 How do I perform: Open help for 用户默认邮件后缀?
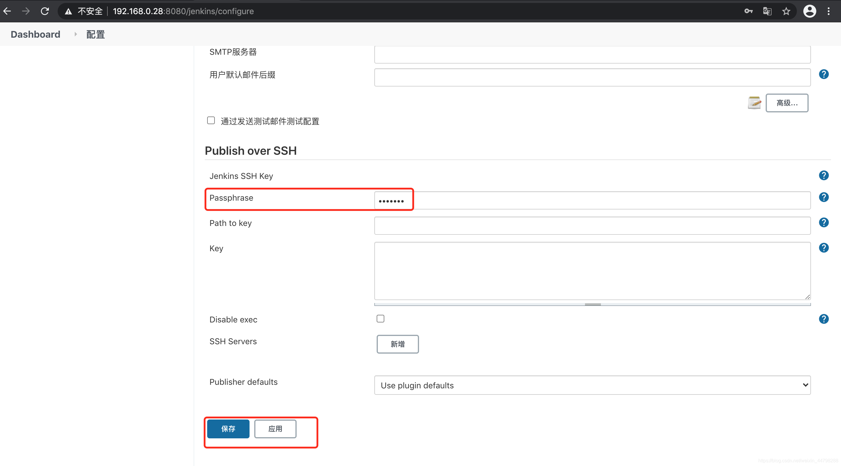[x=824, y=74]
